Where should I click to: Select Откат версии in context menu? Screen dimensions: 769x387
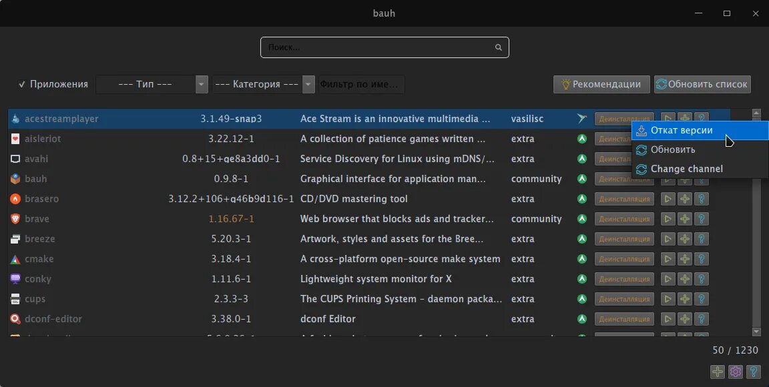point(700,131)
